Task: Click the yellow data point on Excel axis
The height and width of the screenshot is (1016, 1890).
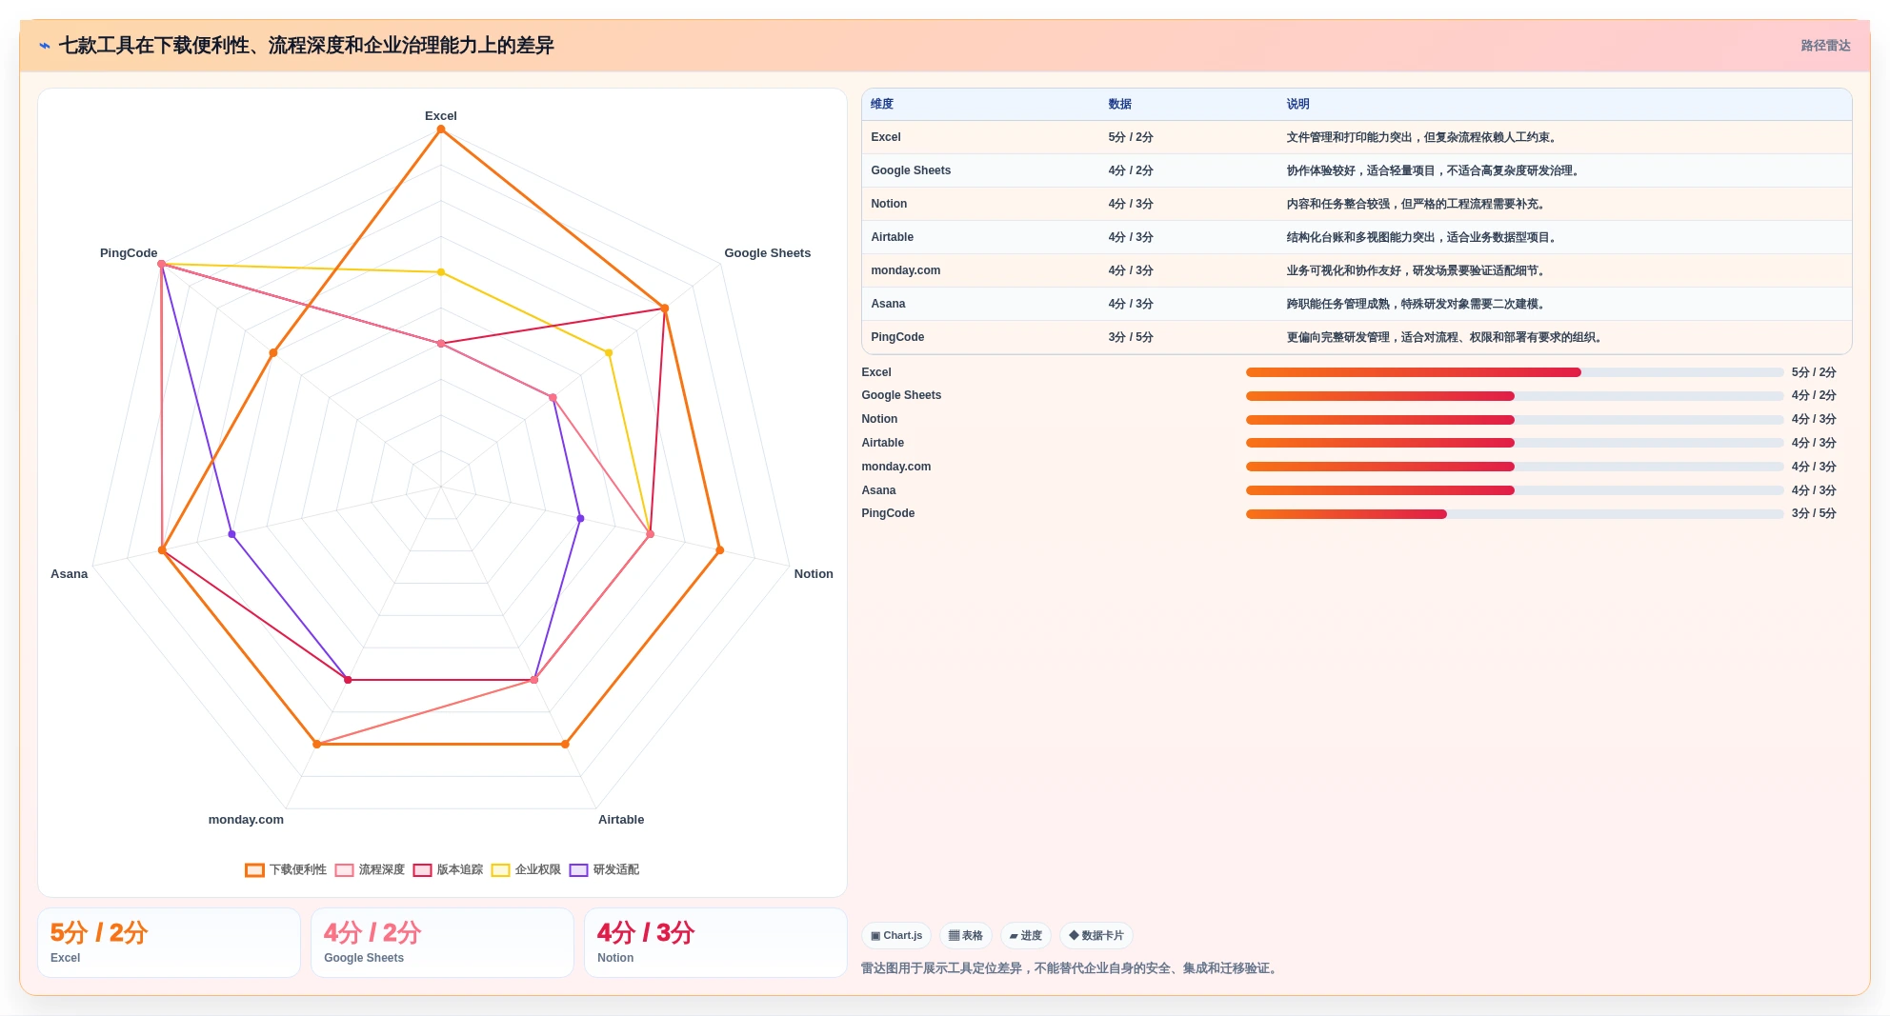Action: point(440,272)
